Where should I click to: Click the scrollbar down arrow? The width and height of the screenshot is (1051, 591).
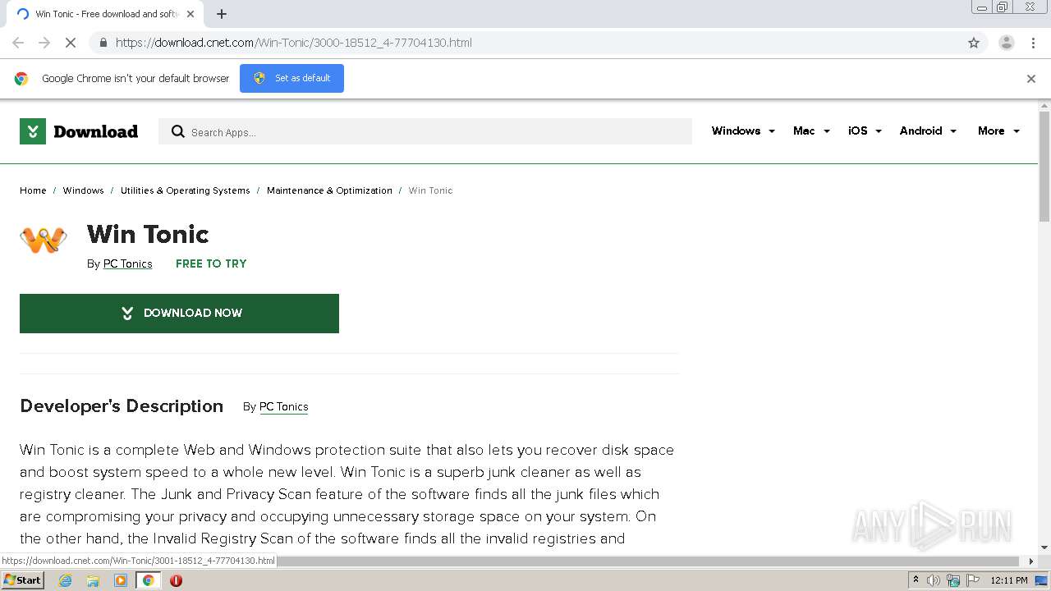click(1044, 547)
